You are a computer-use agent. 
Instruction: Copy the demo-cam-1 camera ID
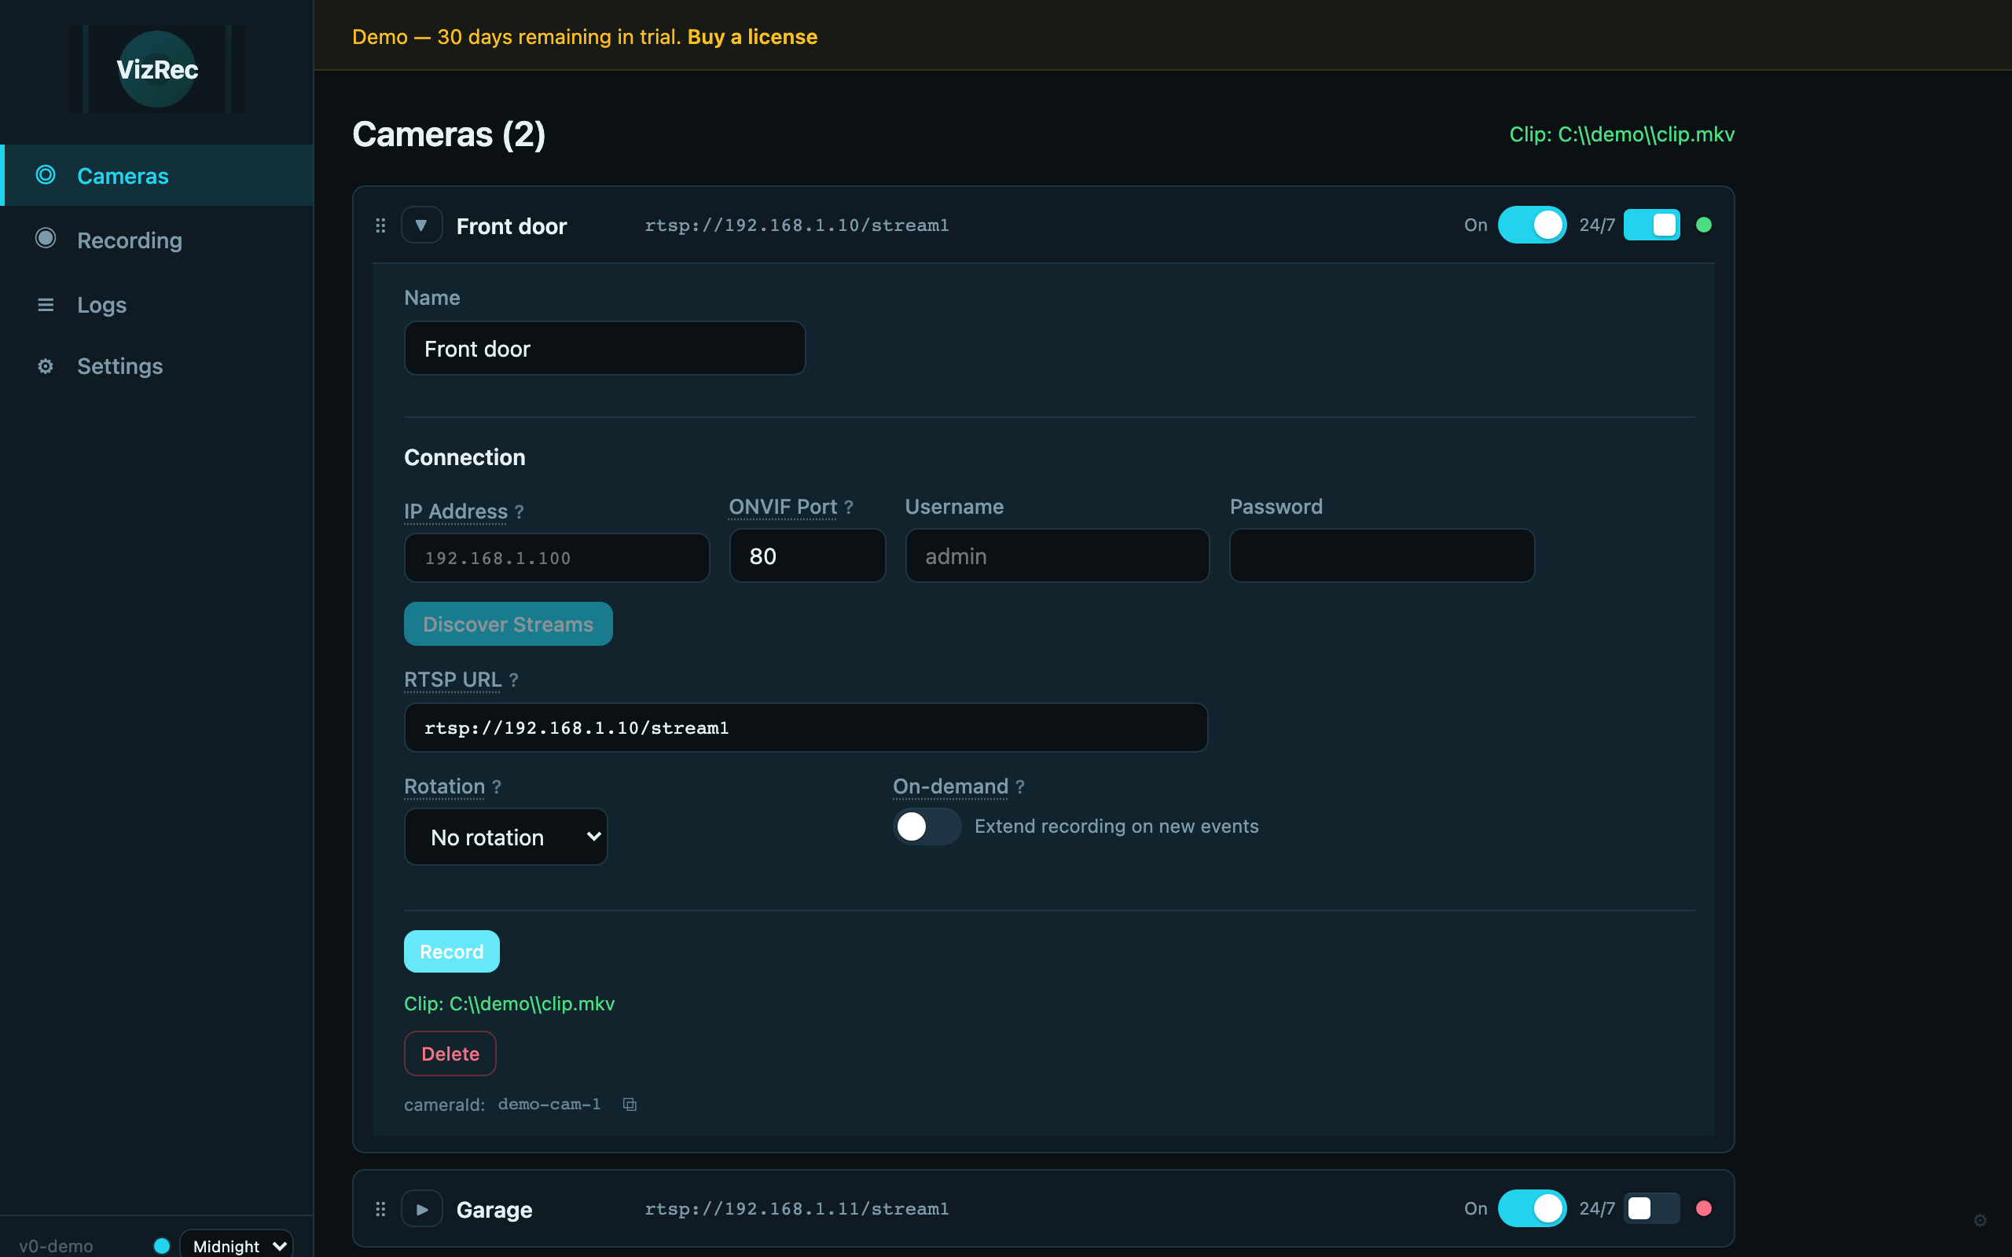click(x=630, y=1104)
